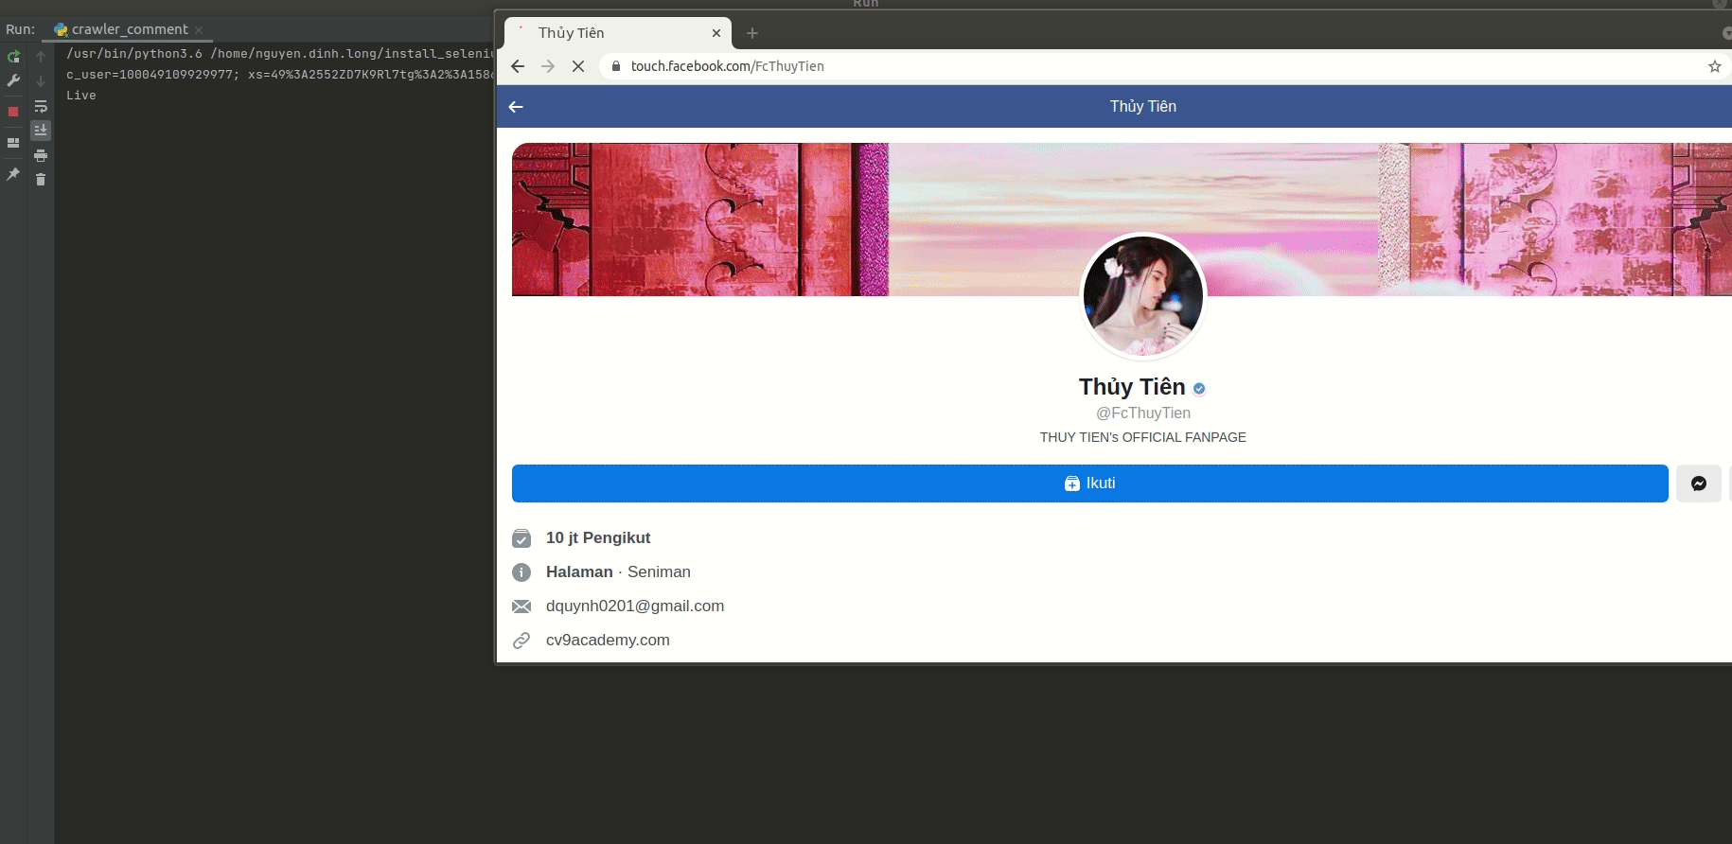Image resolution: width=1732 pixels, height=844 pixels.
Task: Click the 'Live' console output line
Action: [x=81, y=96]
